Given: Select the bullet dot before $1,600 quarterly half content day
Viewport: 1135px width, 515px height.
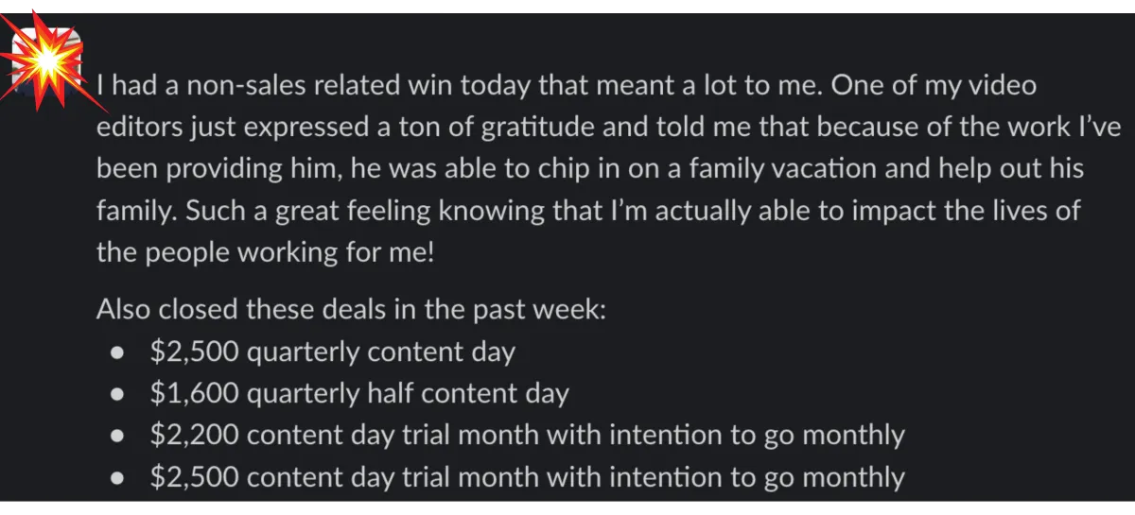Looking at the screenshot, I should [118, 395].
